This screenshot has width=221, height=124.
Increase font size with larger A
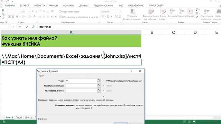click(32, 11)
